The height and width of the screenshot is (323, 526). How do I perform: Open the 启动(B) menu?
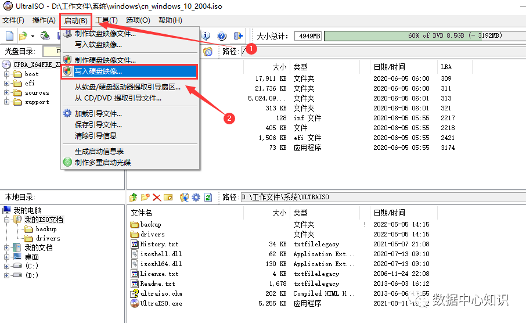coord(76,21)
